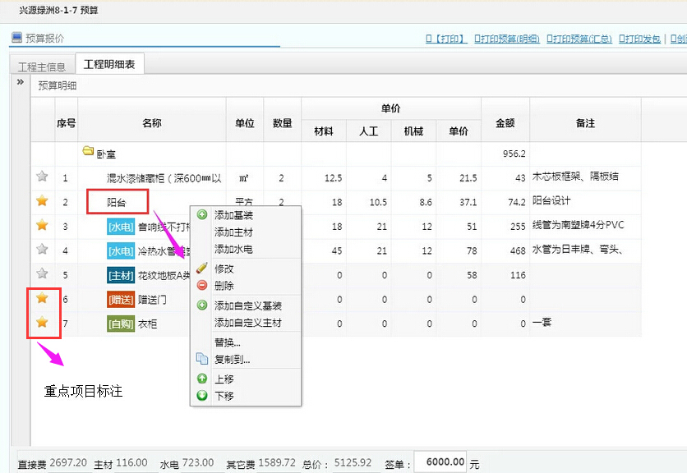This screenshot has width=687, height=473.
Task: Click the green plus icon beside 添加自定义基装
Action: pyautogui.click(x=202, y=305)
